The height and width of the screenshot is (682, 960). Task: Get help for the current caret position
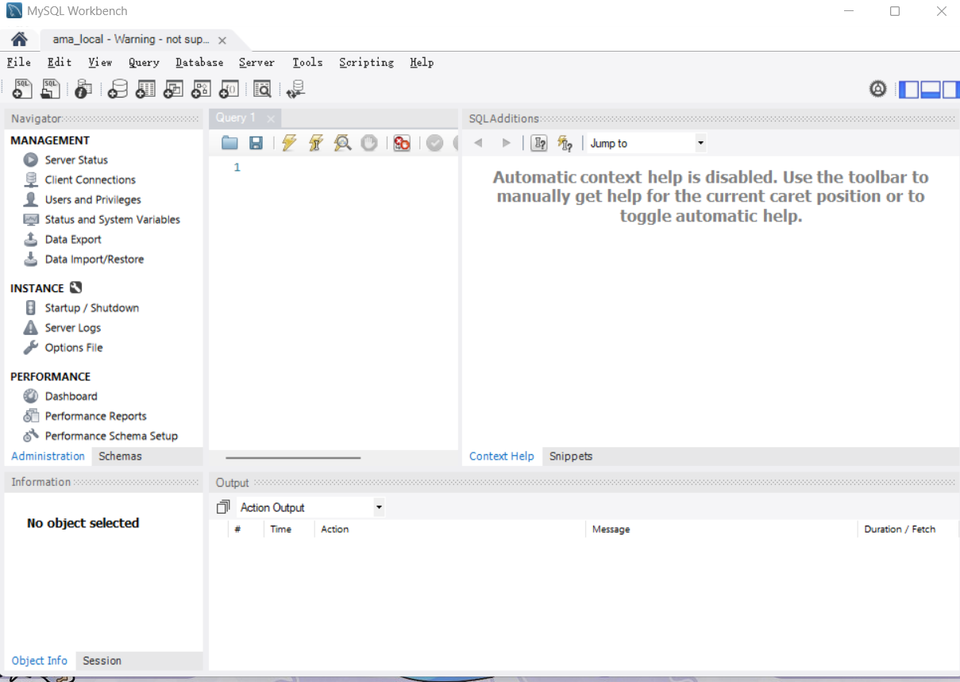click(539, 143)
